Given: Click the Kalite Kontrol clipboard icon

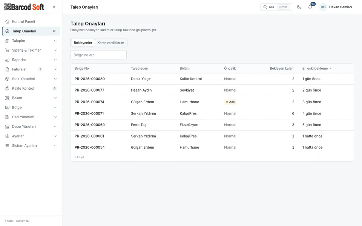Looking at the screenshot, I should (x=8, y=89).
